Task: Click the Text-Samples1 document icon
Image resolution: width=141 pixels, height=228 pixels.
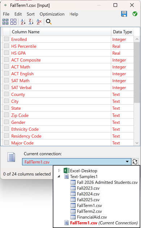Action: coord(67,176)
